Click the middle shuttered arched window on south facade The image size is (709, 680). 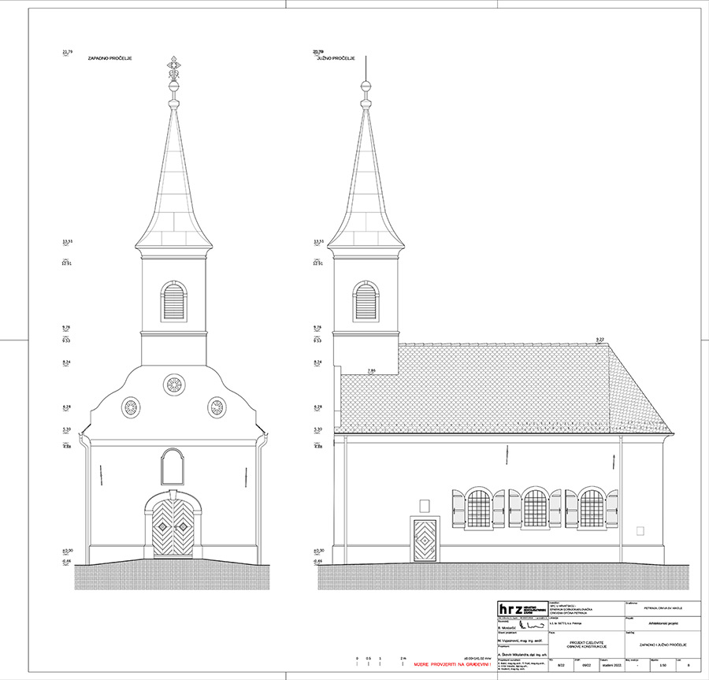535,508
